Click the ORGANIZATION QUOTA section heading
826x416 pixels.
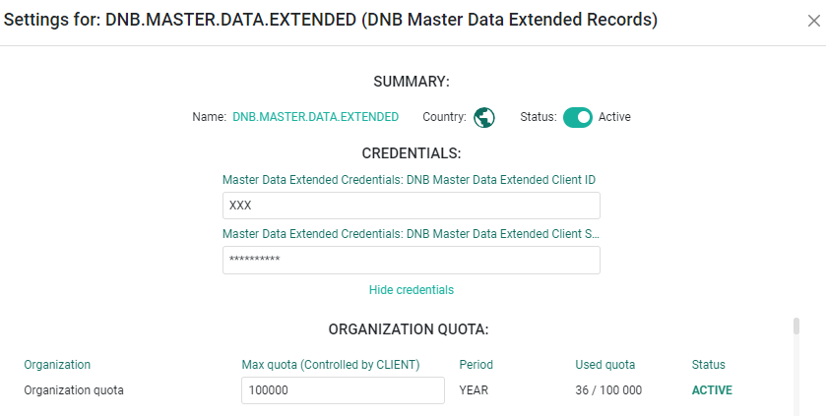click(409, 329)
